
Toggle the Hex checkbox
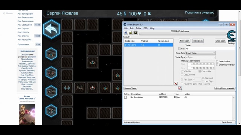(x=179, y=49)
